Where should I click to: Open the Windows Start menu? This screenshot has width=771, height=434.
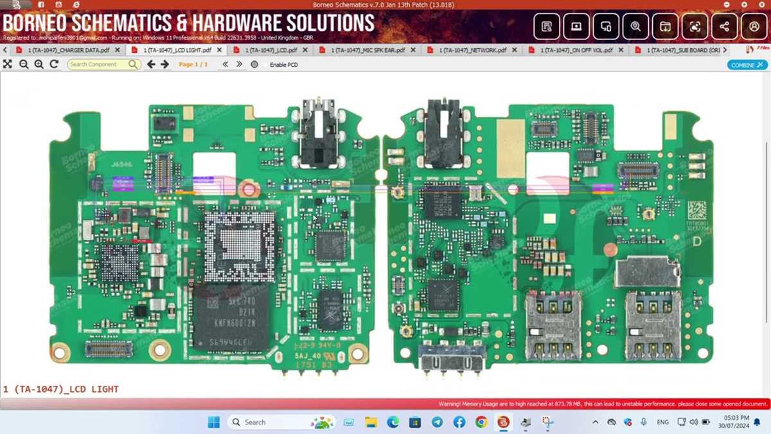coord(213,422)
